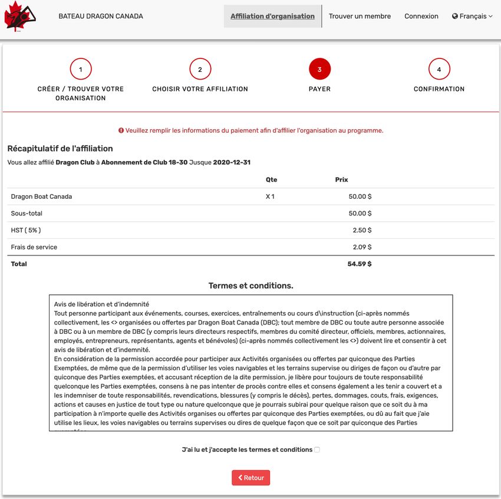Click the step 1 circle icon
This screenshot has height=499, width=501.
[x=81, y=69]
